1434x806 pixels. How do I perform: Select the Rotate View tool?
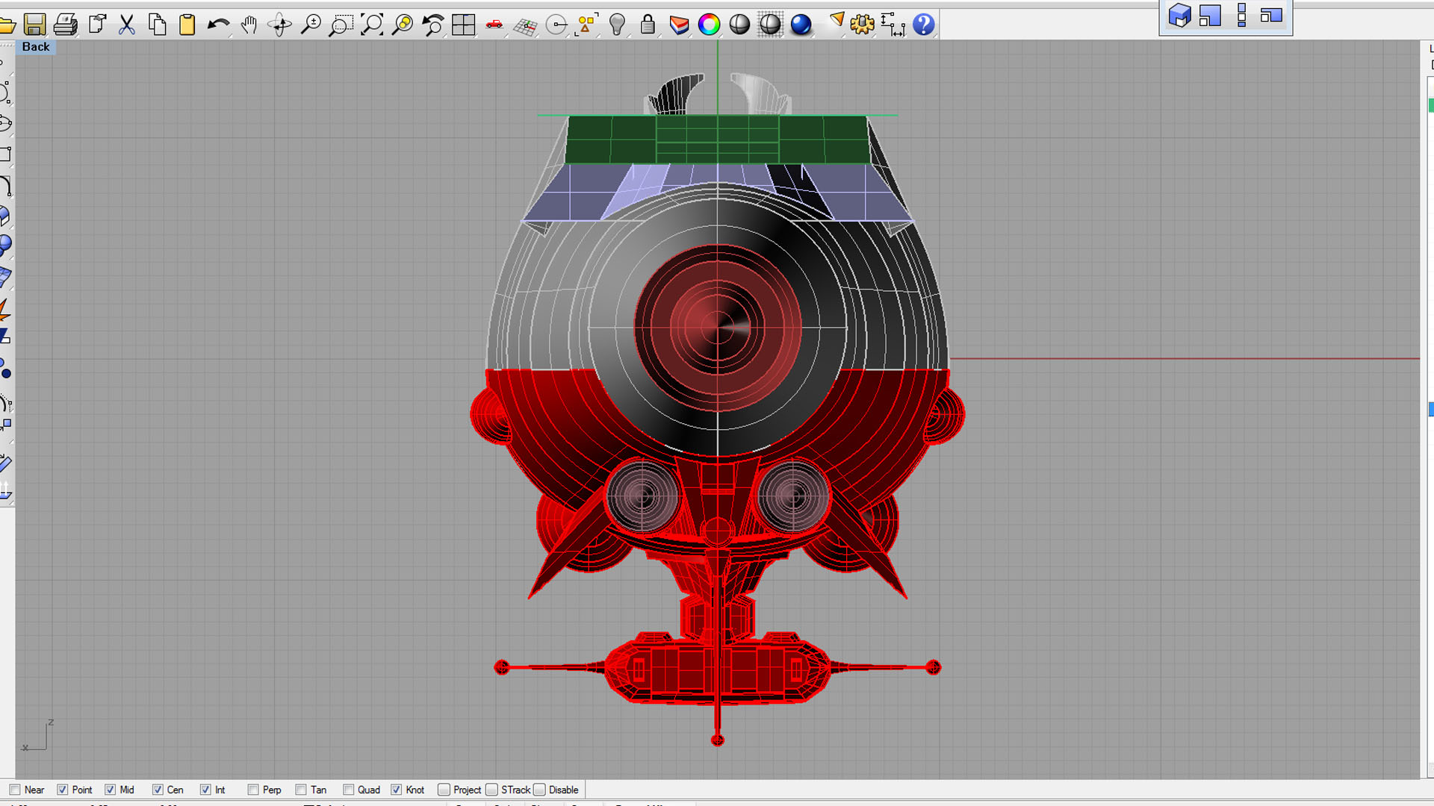tap(280, 25)
